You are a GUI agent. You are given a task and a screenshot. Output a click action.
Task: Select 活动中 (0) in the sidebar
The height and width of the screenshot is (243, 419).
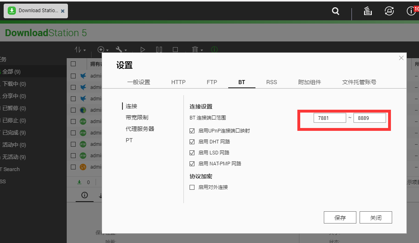[14, 145]
